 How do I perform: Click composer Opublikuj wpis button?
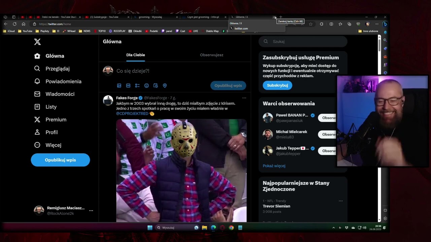tap(228, 85)
